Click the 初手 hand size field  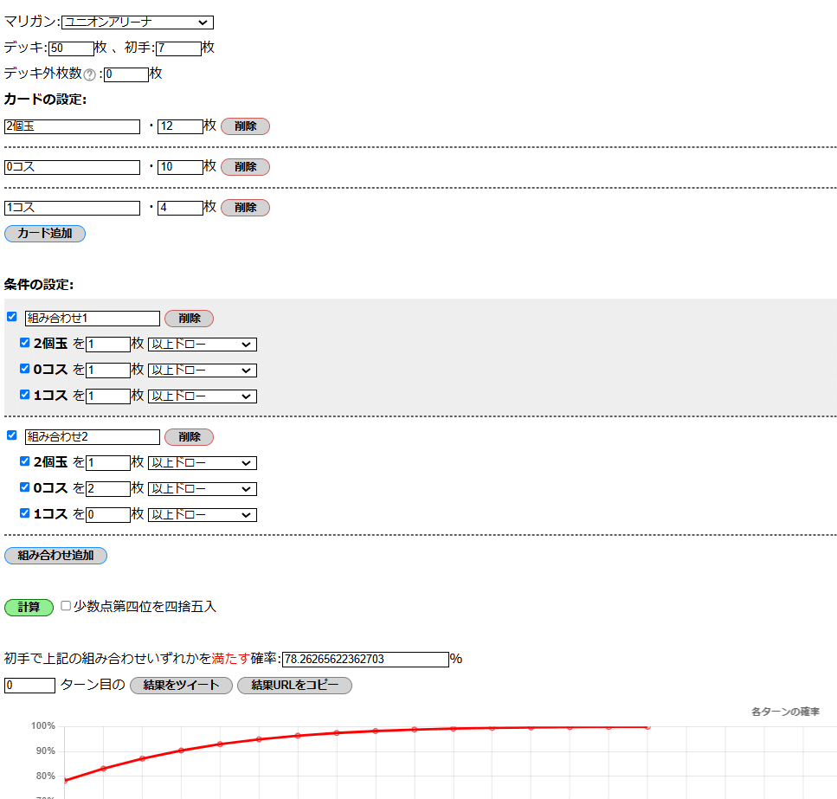click(178, 48)
